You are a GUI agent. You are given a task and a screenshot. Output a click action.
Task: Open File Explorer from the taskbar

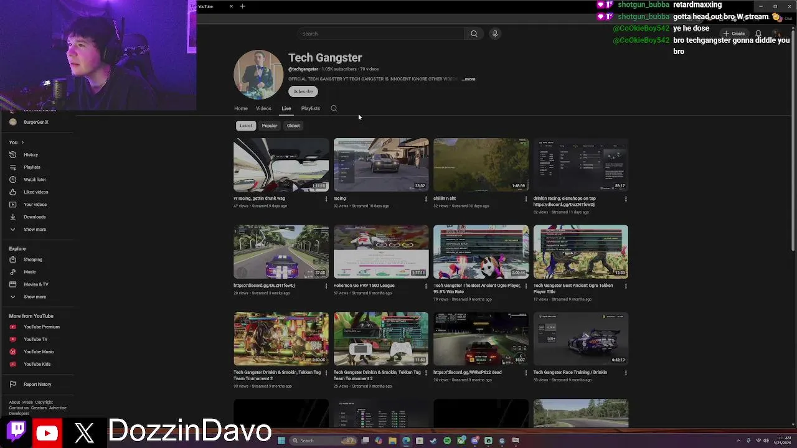[392, 441]
